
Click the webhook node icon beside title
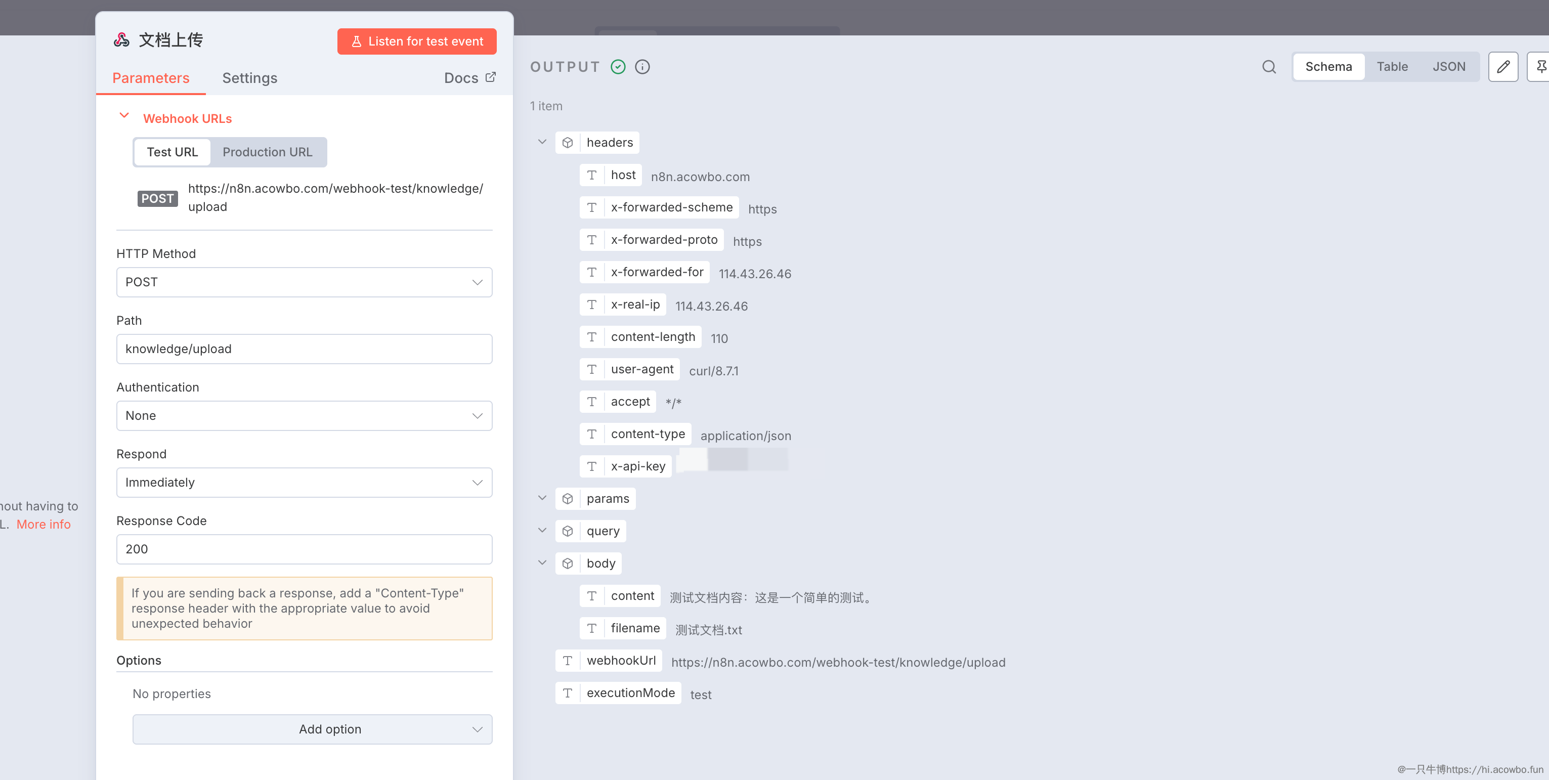click(122, 40)
